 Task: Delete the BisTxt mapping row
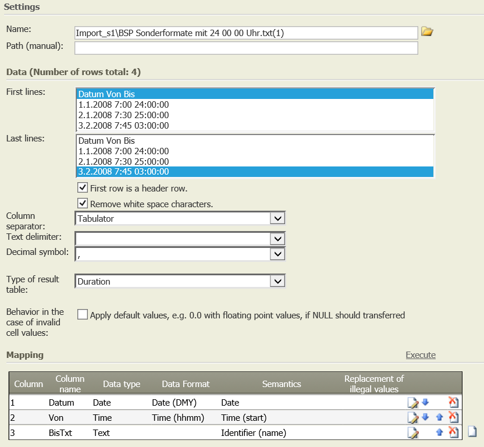point(453,432)
